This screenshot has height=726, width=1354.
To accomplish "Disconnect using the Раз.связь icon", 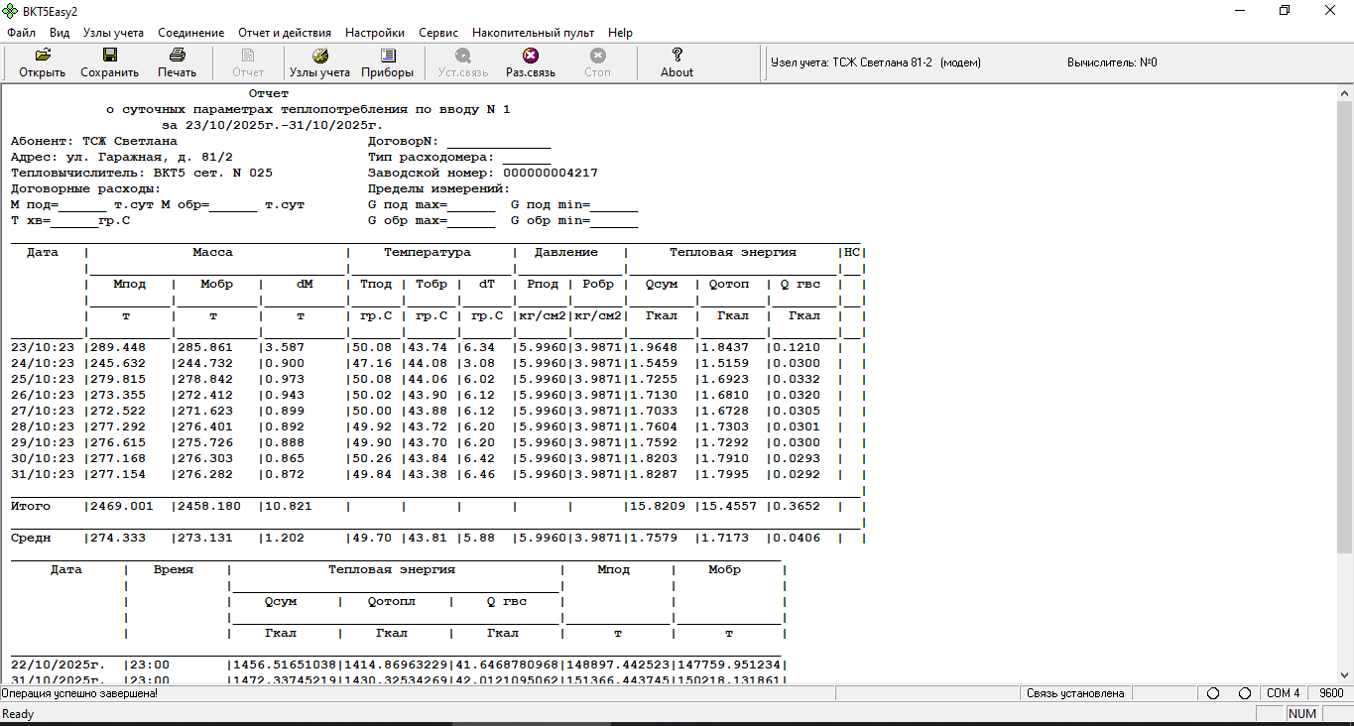I will click(x=531, y=62).
